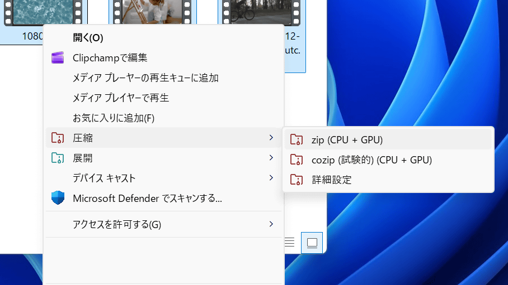Click the Clipchamp app icon in the menu
The width and height of the screenshot is (508, 285).
tap(58, 57)
